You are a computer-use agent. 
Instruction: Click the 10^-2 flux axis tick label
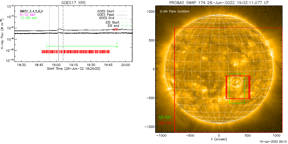[10, 6]
